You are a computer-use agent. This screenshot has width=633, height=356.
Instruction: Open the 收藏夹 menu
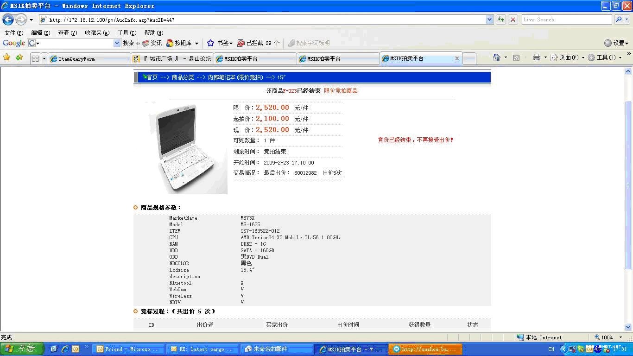point(97,32)
